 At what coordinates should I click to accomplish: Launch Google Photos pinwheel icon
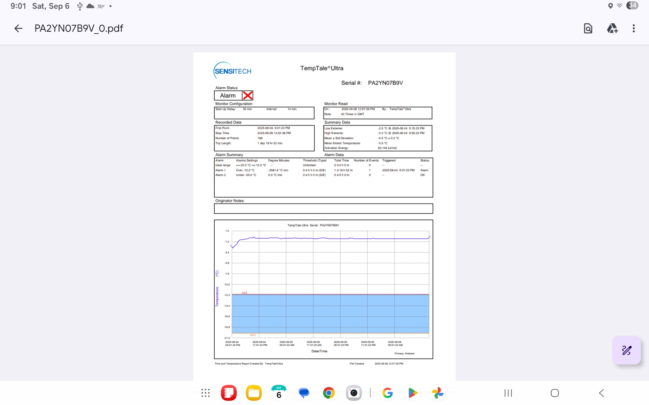click(437, 393)
